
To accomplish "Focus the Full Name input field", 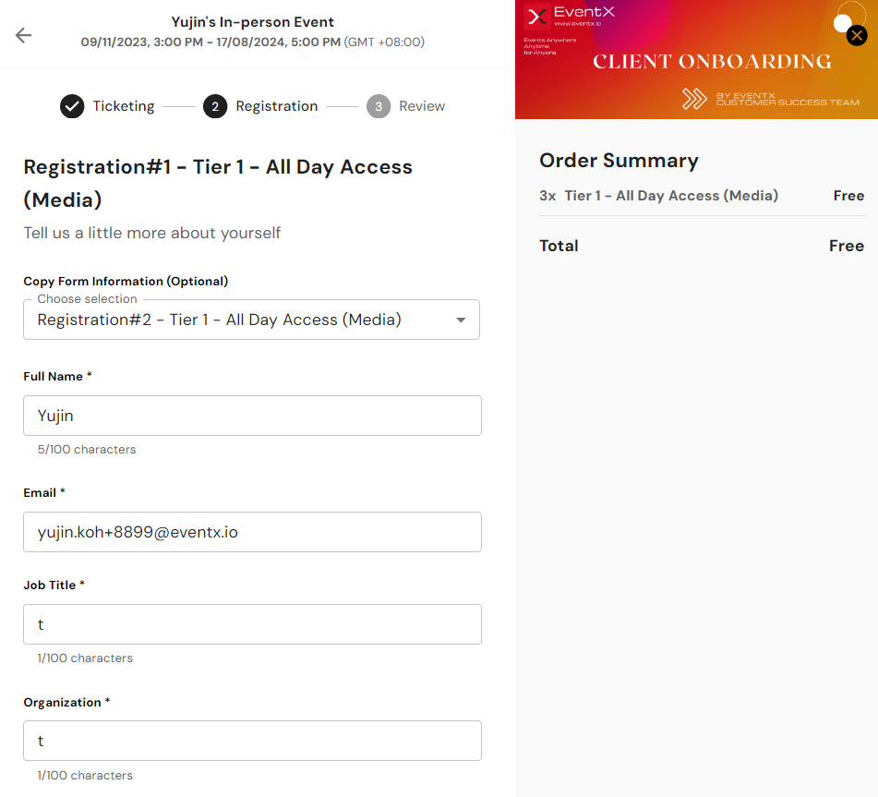I will [x=252, y=416].
